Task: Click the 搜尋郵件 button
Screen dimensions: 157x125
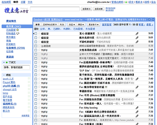Action: click(x=86, y=9)
